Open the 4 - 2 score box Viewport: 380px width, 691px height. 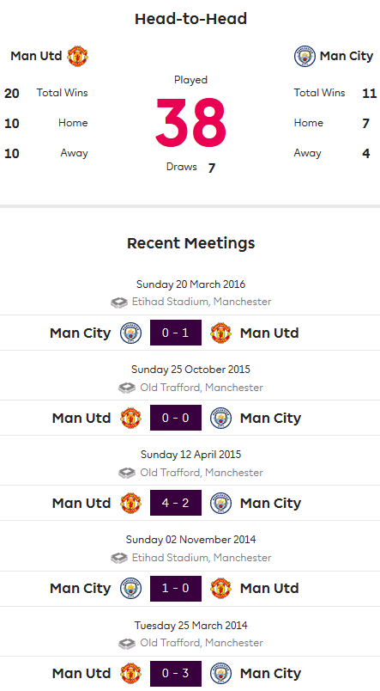[176, 503]
